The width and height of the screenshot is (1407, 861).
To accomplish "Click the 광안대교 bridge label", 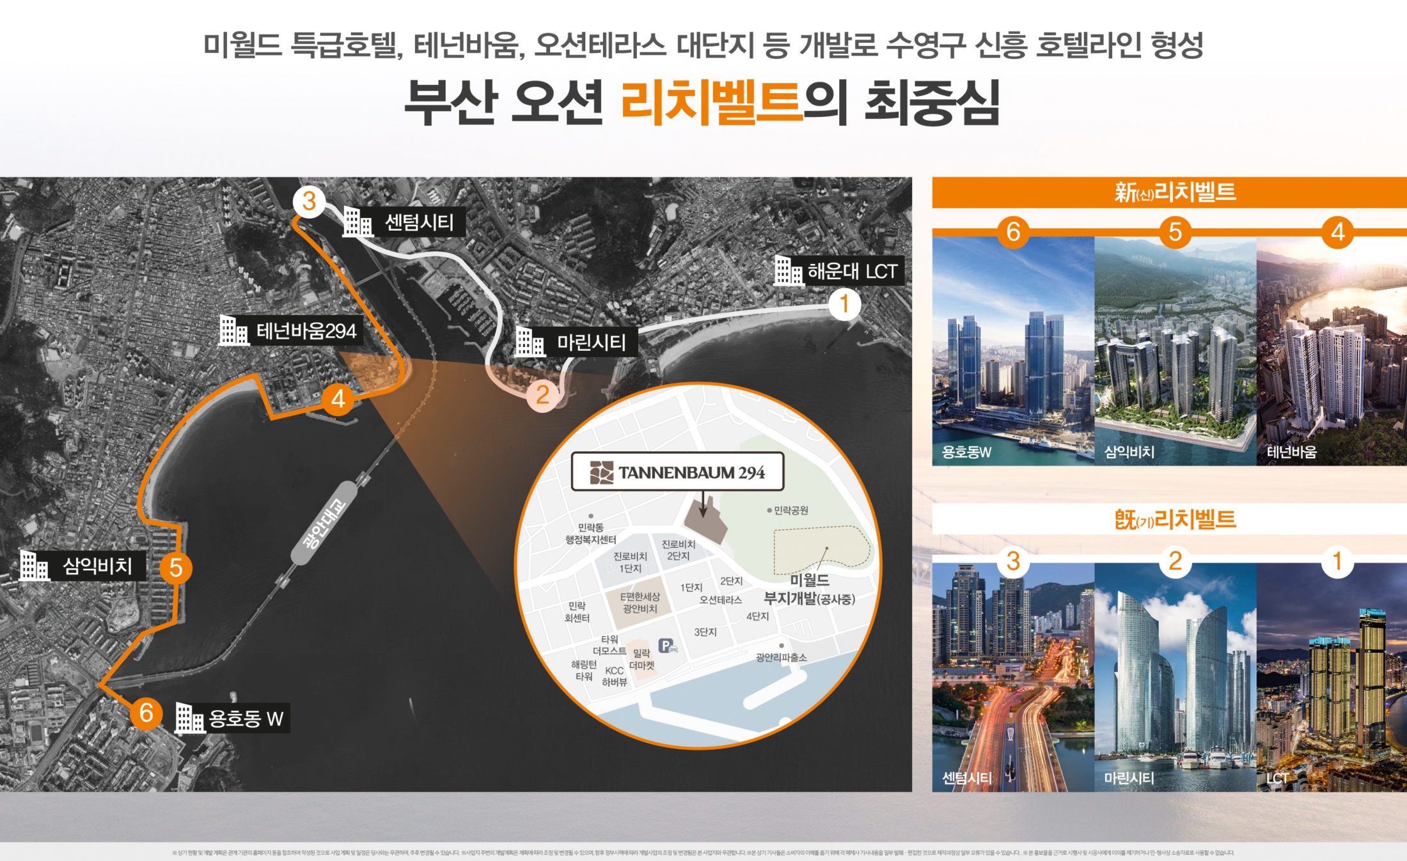I will pyautogui.click(x=324, y=523).
